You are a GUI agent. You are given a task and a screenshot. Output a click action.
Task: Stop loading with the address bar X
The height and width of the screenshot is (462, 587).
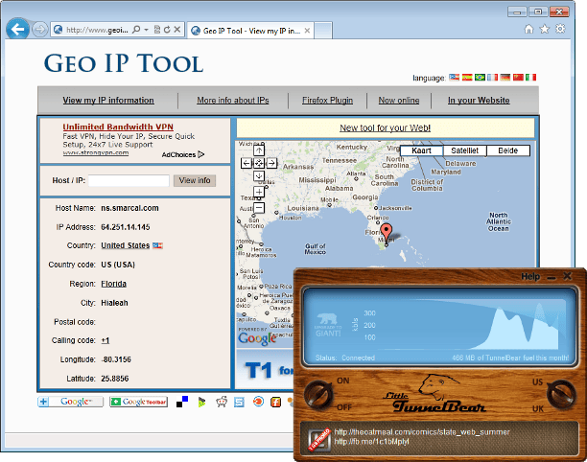[177, 30]
